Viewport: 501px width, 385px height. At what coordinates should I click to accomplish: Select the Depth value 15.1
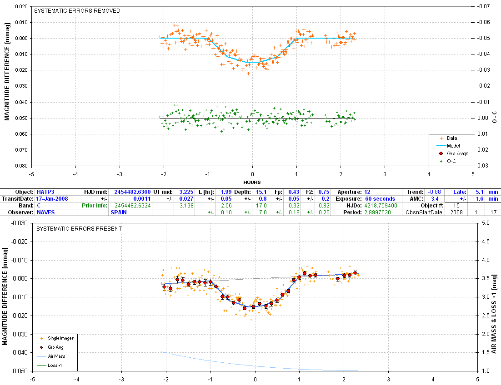click(x=261, y=192)
